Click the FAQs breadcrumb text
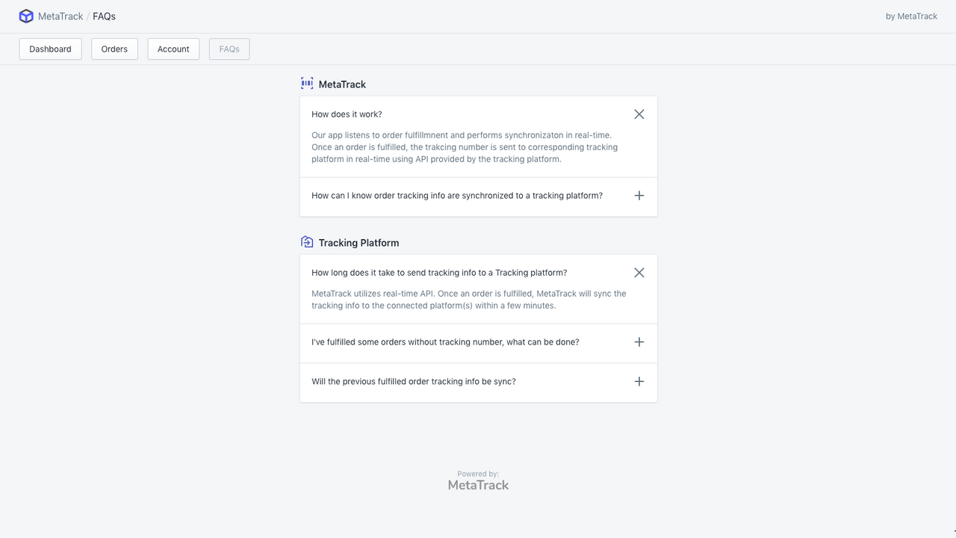The width and height of the screenshot is (956, 538). tap(104, 16)
